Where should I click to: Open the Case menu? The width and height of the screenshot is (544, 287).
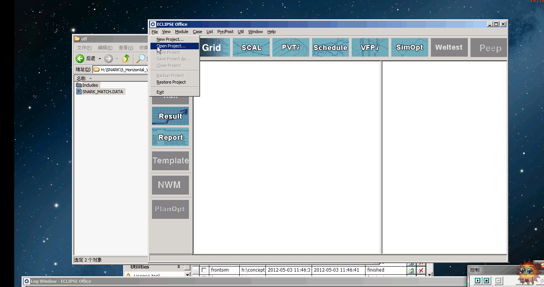pyautogui.click(x=197, y=32)
